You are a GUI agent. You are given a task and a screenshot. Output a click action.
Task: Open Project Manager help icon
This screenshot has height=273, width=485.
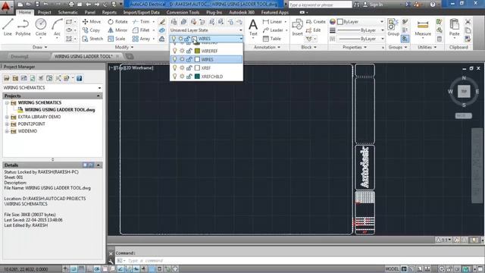(x=79, y=78)
